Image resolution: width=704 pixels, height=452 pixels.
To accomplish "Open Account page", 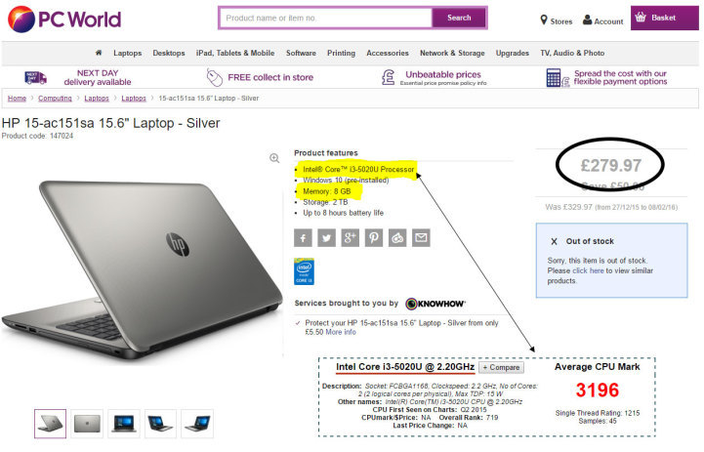I will (x=603, y=21).
